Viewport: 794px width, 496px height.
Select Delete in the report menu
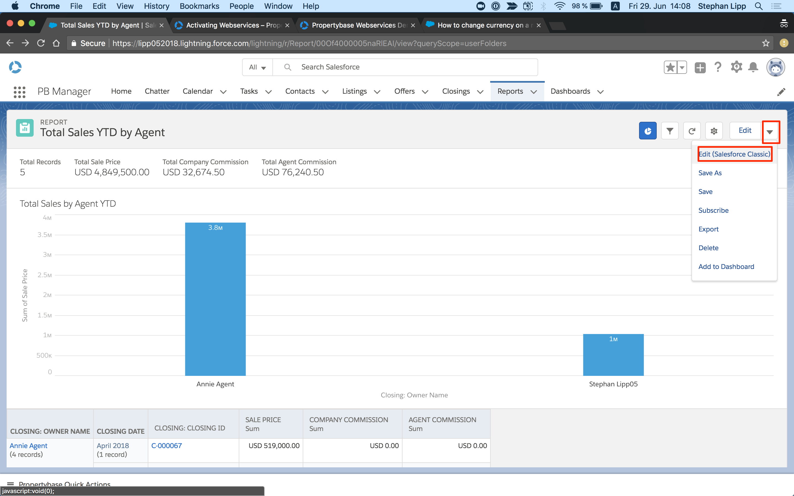coord(708,248)
